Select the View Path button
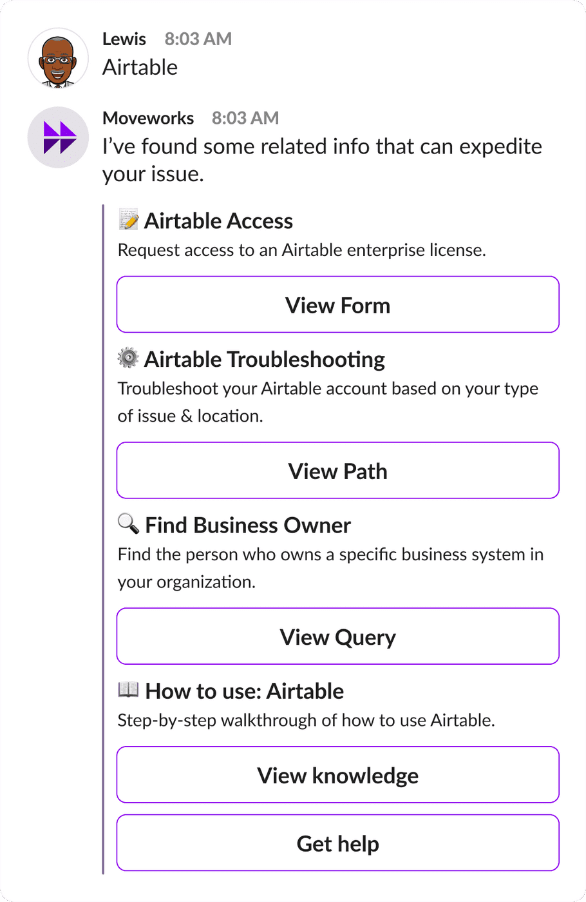 (337, 471)
